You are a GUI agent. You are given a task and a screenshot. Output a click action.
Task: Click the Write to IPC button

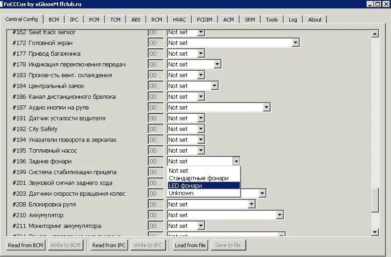[148, 245]
